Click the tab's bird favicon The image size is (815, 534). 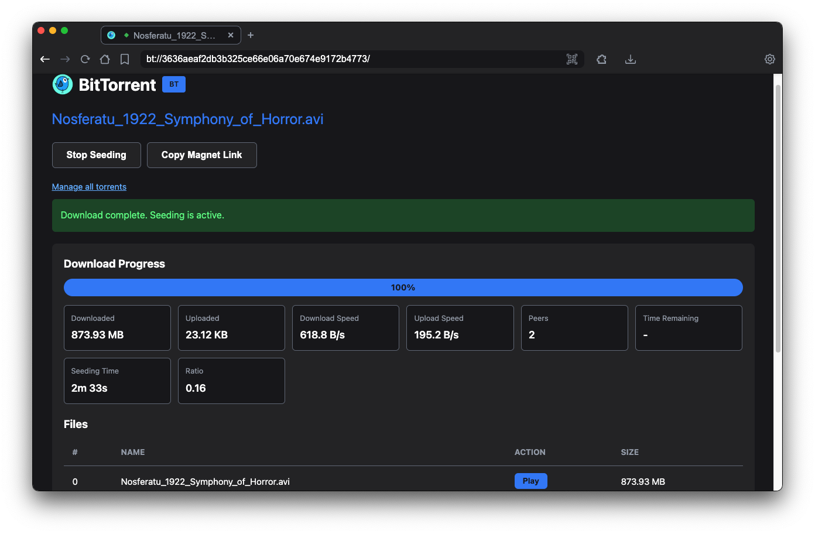pyautogui.click(x=111, y=35)
